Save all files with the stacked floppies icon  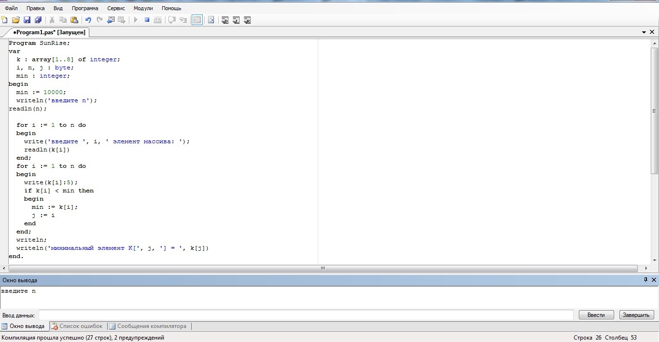click(x=38, y=20)
